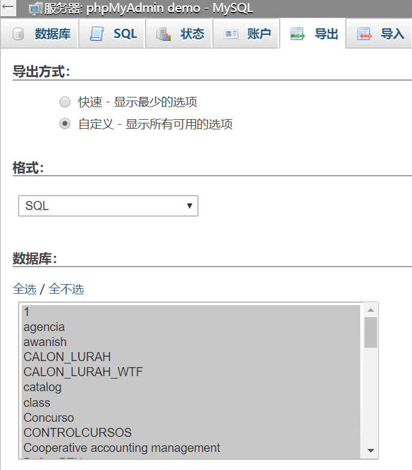Click the database list scrollbar down arrow
Viewport: 412px width, 470px height.
pos(370,451)
